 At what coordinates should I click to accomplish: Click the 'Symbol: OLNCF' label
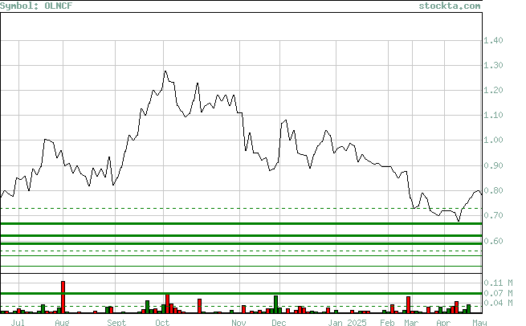(x=36, y=6)
